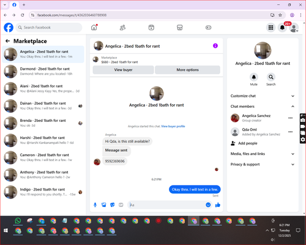
Task: Open the Brenda conversation
Action: (43, 123)
